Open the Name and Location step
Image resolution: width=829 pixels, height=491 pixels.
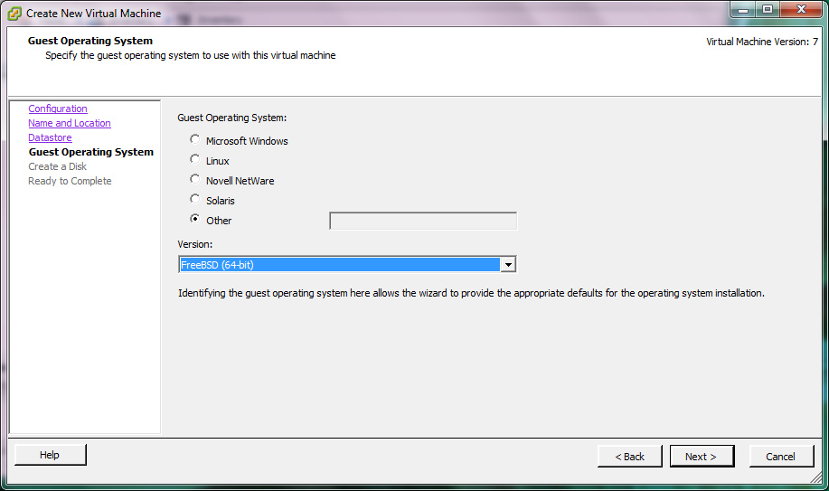70,123
